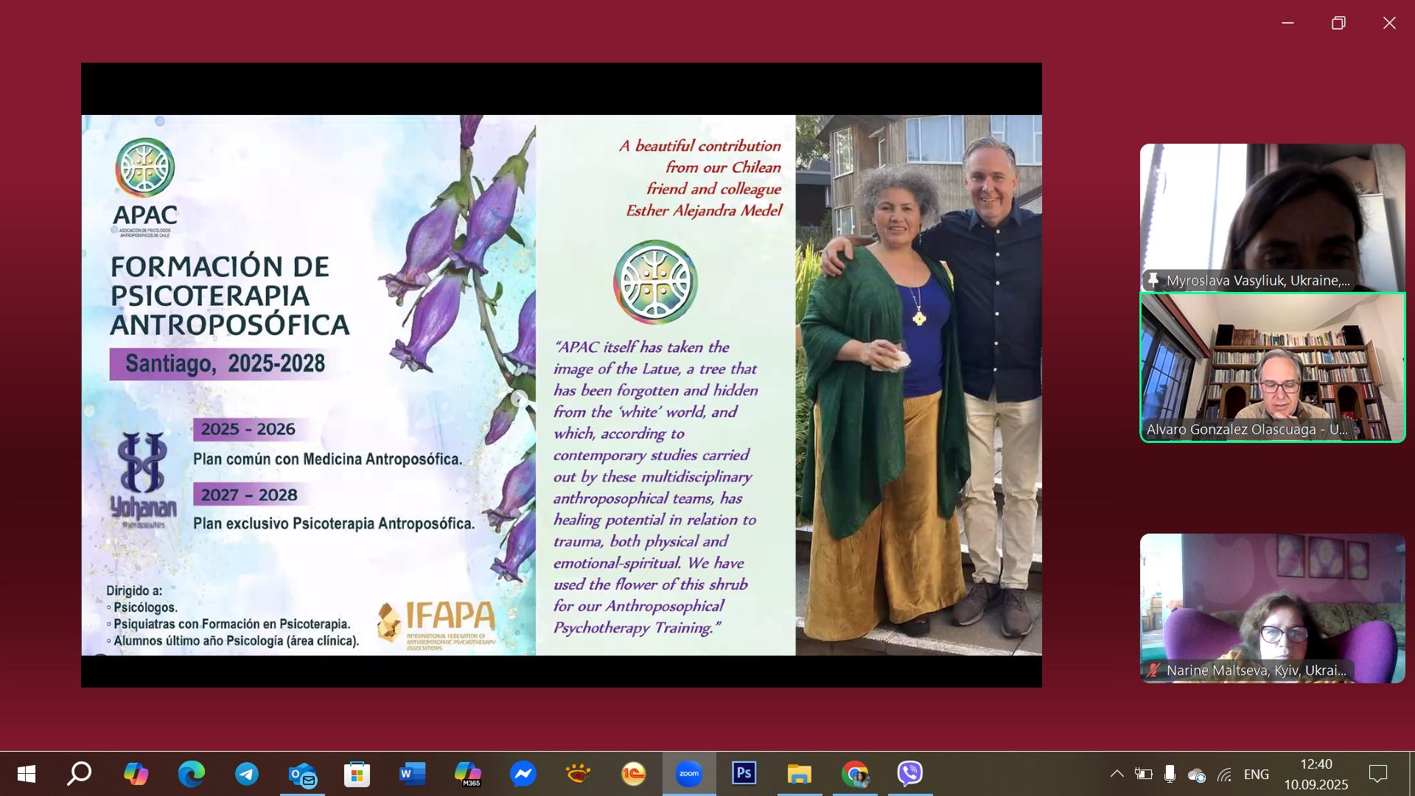Open the clock and date flyout
Viewport: 1415px width, 796px height.
(1316, 774)
